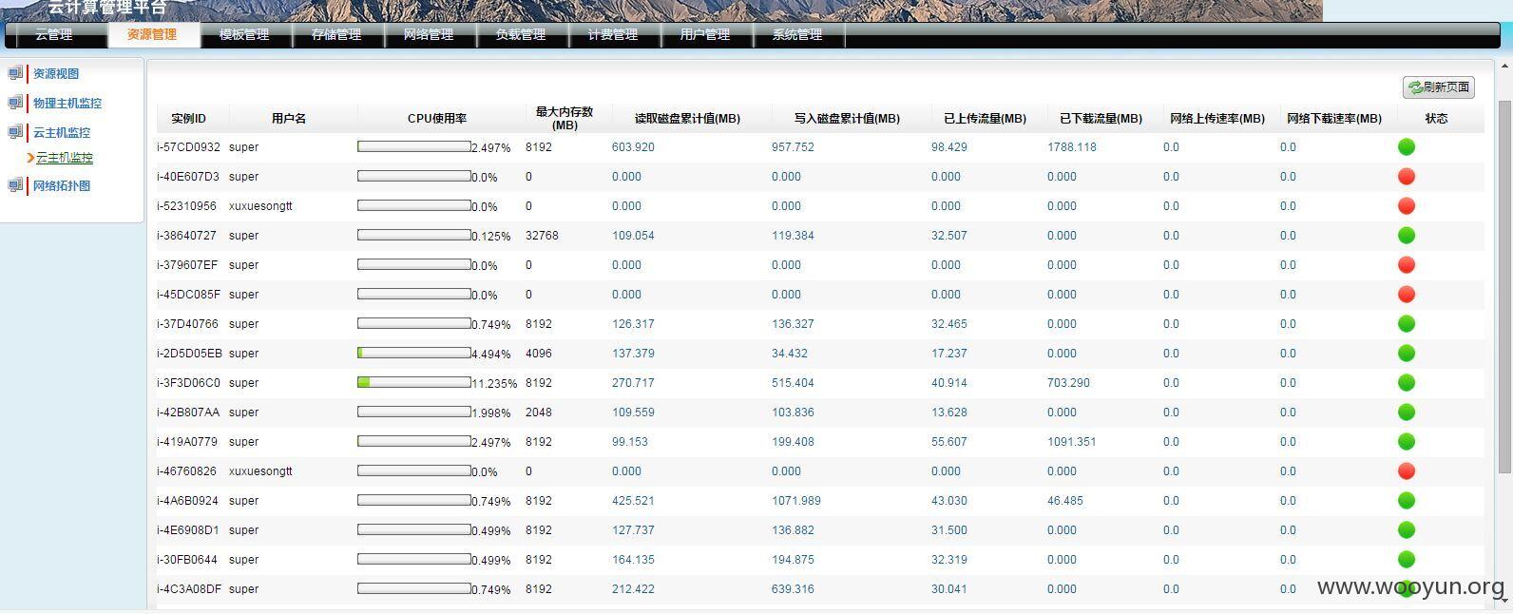Open 网络拓扑图 in the sidebar
This screenshot has width=1513, height=614.
point(62,185)
